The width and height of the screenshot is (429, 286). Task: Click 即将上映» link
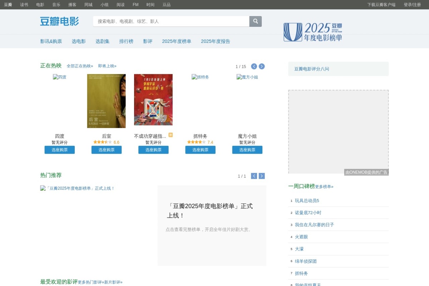(x=107, y=66)
